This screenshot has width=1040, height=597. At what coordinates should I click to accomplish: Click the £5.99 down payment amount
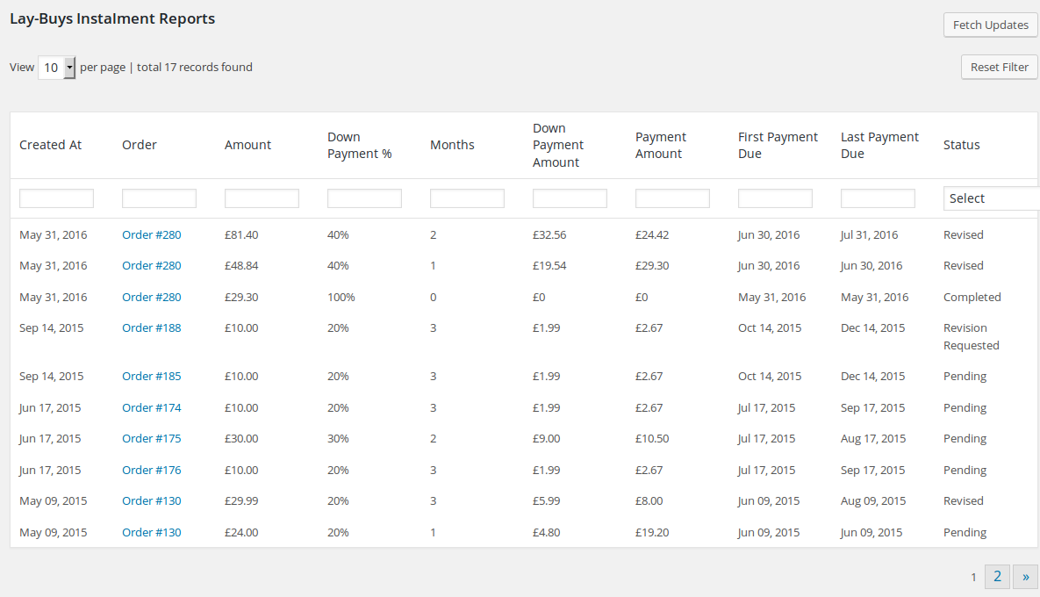(546, 500)
